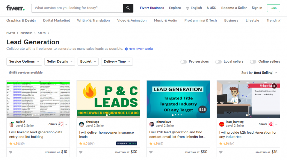Screen dimensions: 287x160
Task: Click the Fiverr logo
Action: [x=15, y=8]
